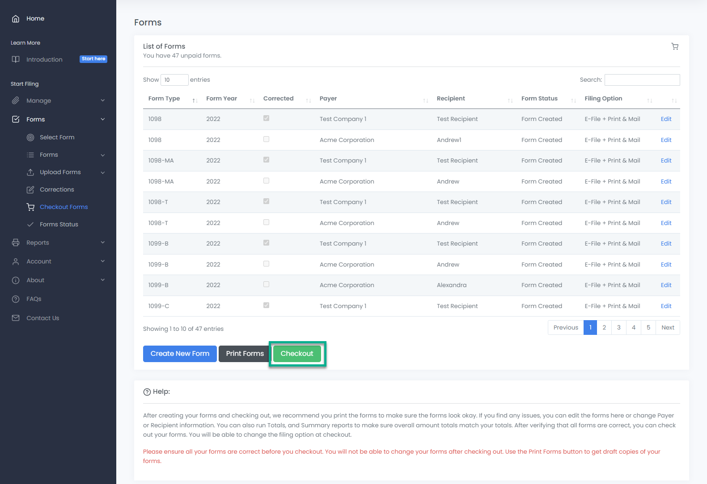Click the Reports printer icon
707x484 pixels.
pos(16,242)
